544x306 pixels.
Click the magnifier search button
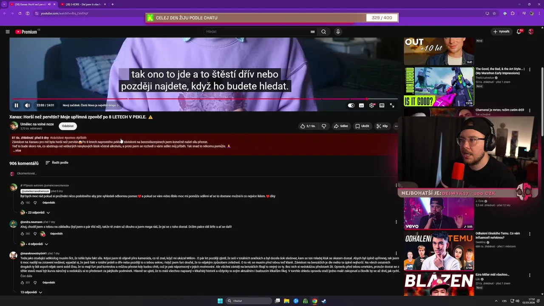pos(324,31)
